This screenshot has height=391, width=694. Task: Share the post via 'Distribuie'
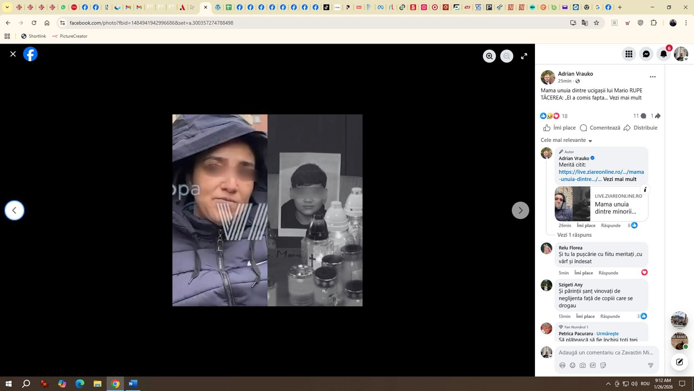(640, 128)
